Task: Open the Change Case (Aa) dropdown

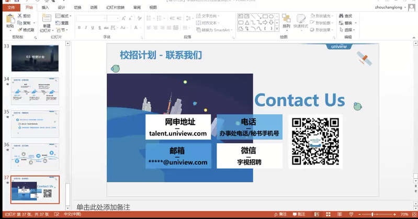Action: coord(123,28)
